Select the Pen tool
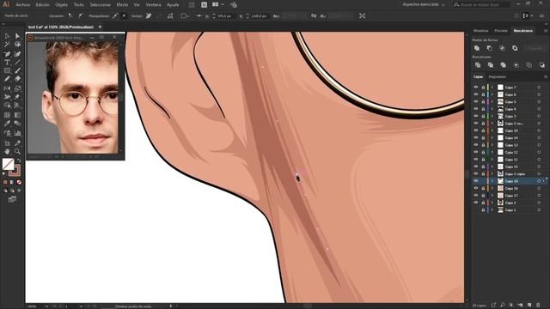 point(7,54)
